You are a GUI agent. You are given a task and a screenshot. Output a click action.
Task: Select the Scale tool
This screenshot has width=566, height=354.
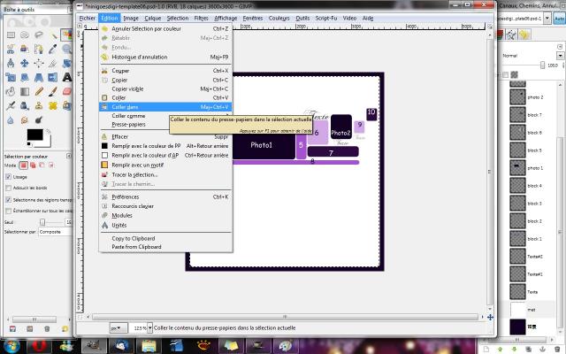(11, 77)
